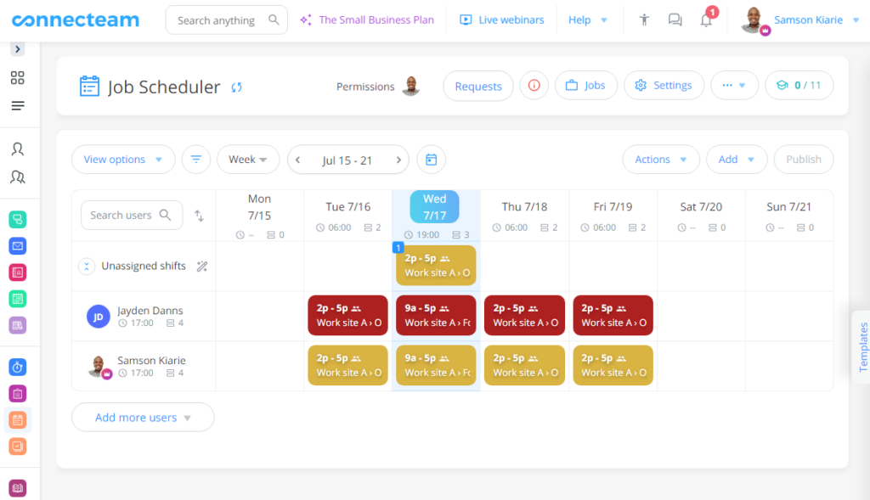This screenshot has height=500, width=870.
Task: Open the calendar date picker icon
Action: click(x=431, y=160)
